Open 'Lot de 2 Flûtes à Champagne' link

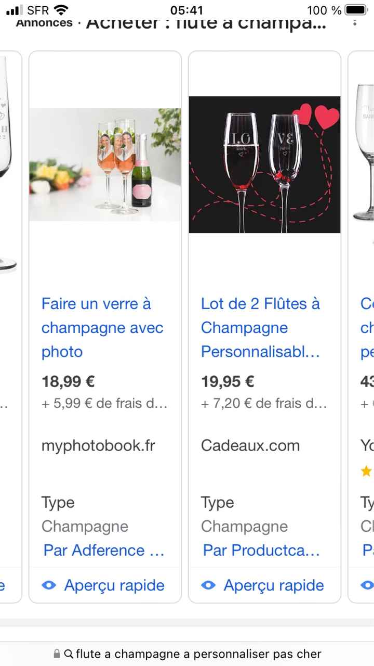coord(260,327)
